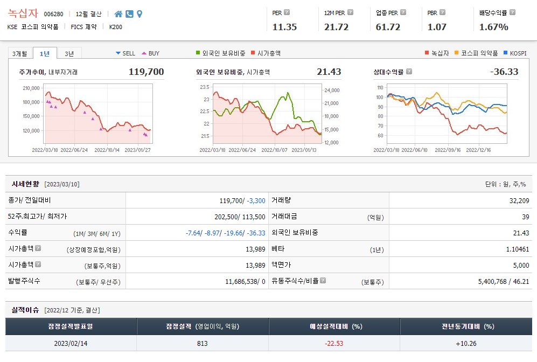
Task: Click the 유동주식수 value 5,400,768 / 46.21
Action: [x=504, y=282]
